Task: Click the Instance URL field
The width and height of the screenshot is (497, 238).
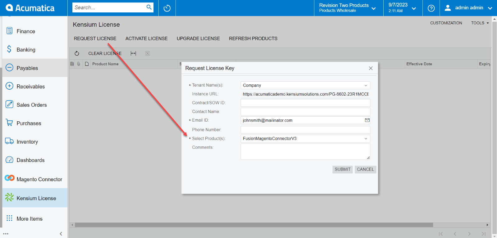Action: point(305,94)
